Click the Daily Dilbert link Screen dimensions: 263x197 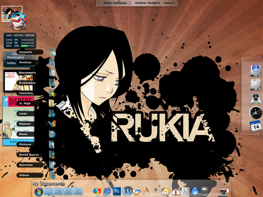tap(19, 142)
